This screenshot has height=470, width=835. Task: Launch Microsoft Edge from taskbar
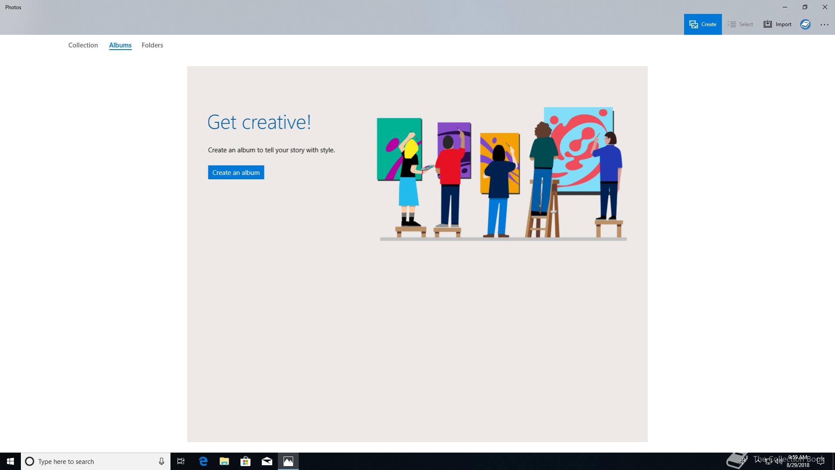203,461
